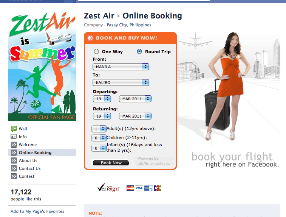Open the To dropdown showing KALIBO
This screenshot has height=217, width=286.
click(x=121, y=83)
